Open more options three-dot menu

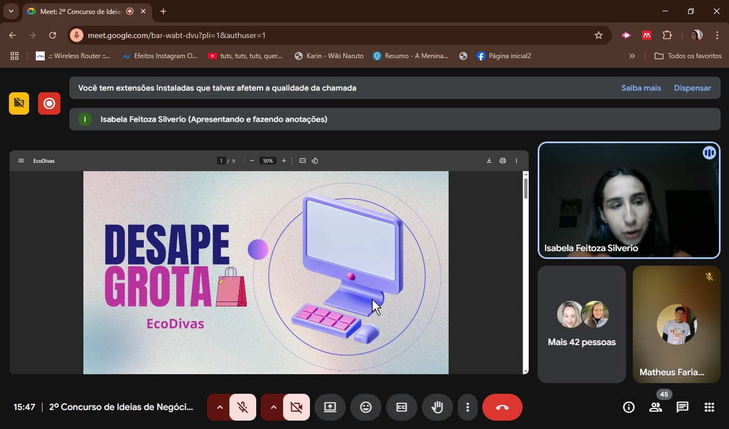(467, 407)
